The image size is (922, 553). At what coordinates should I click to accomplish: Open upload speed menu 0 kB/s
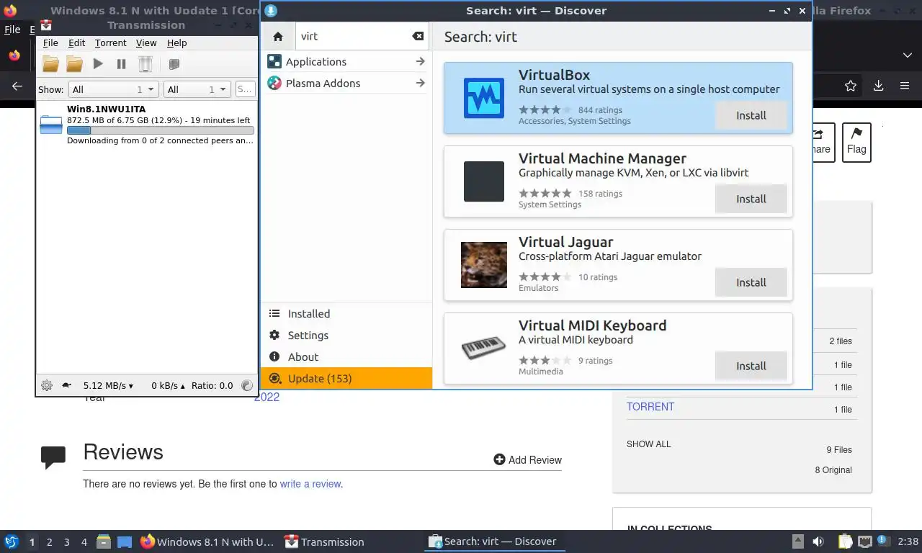point(168,385)
